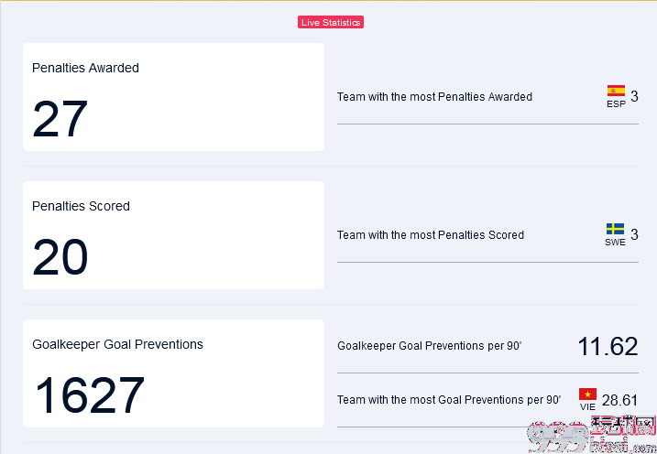
Task: Click the Sweden flag icon
Action: 615,229
